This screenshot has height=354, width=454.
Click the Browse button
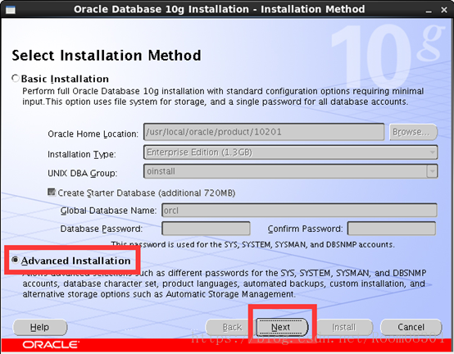[413, 132]
